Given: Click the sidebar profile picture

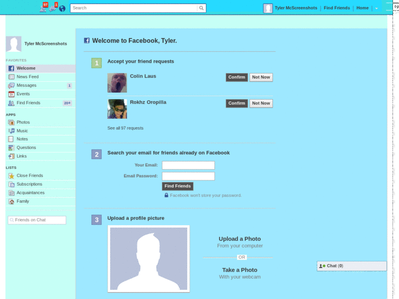Looking at the screenshot, I should pos(13,44).
